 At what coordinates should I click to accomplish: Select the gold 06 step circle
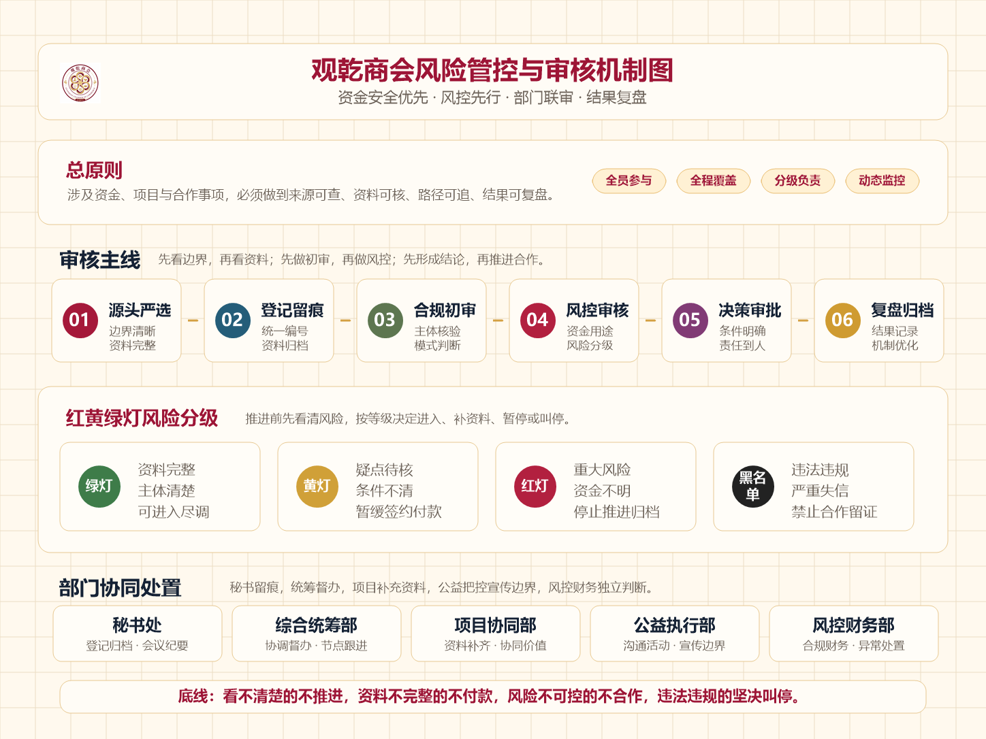[x=842, y=321]
